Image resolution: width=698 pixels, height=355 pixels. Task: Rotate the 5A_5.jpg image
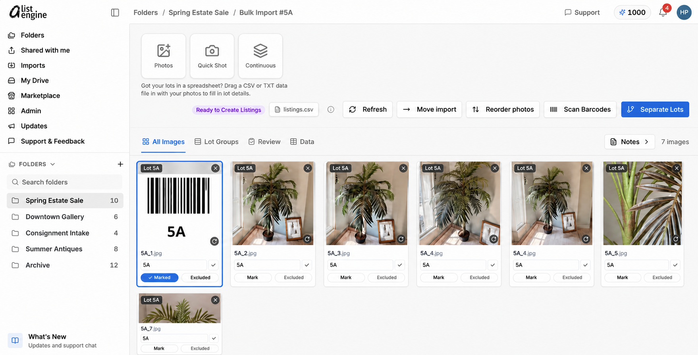[x=676, y=239]
